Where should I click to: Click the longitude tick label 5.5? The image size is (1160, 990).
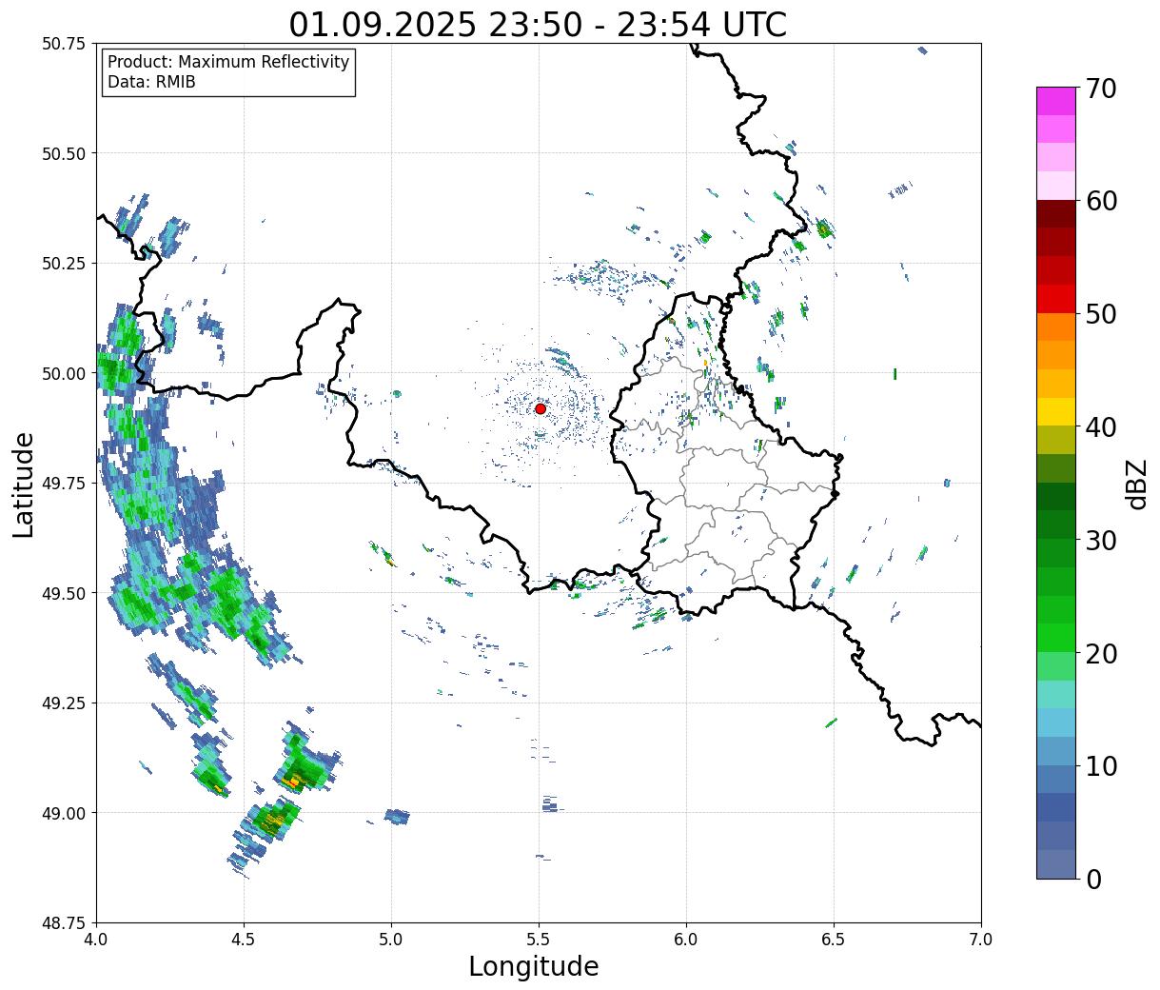[x=539, y=940]
